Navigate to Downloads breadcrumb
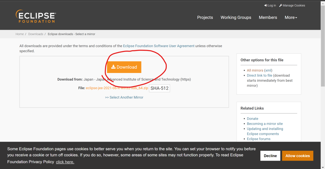This screenshot has height=169, width=325. point(36,34)
